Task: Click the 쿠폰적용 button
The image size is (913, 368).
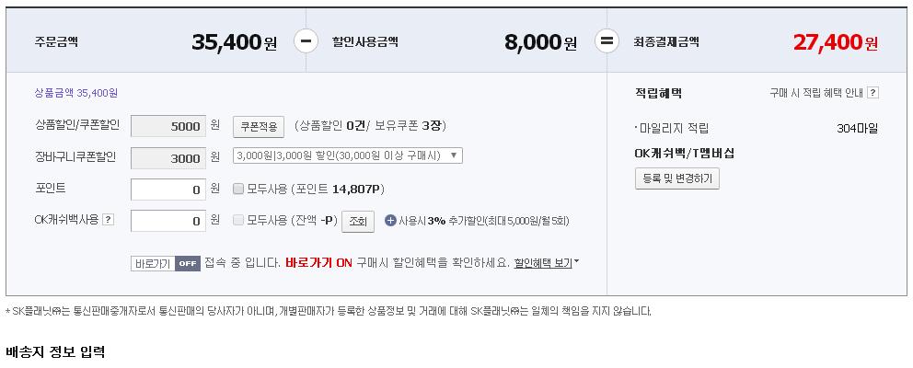Action: [x=259, y=126]
